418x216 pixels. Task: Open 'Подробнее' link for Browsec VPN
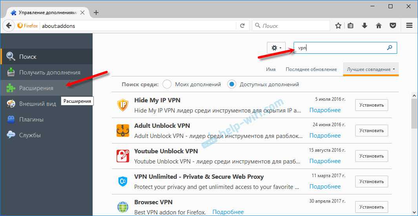[x=228, y=212]
